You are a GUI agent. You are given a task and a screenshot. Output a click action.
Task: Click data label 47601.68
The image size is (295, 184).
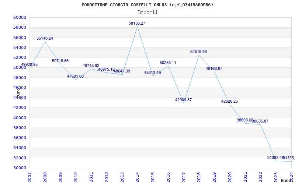75,77
